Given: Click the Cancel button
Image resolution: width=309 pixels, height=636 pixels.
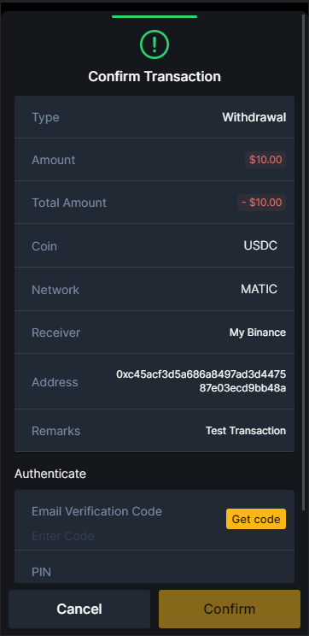Looking at the screenshot, I should pos(79,609).
